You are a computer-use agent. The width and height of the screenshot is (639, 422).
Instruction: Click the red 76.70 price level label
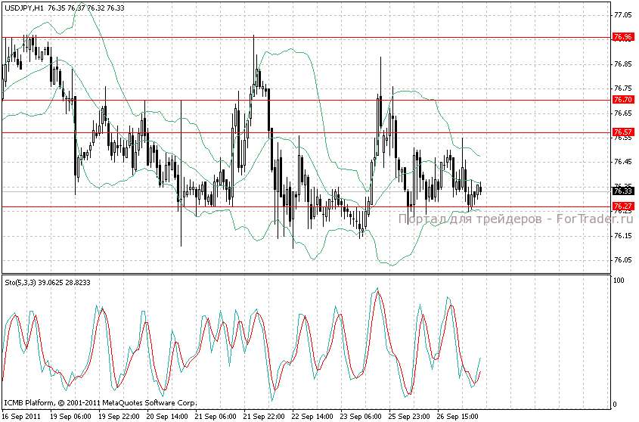tap(623, 100)
